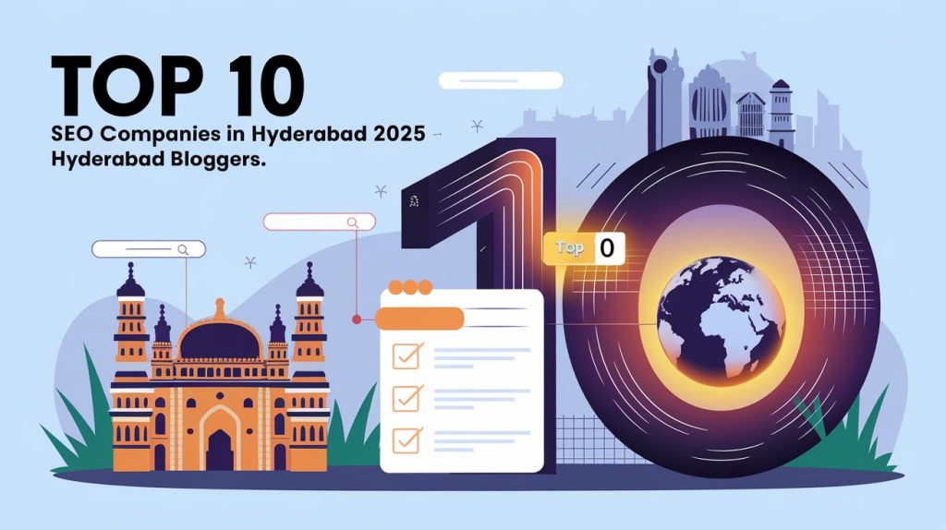Image resolution: width=946 pixels, height=530 pixels.
Task: Click the "Hyderabad Bloggers." text
Action: coord(159,160)
